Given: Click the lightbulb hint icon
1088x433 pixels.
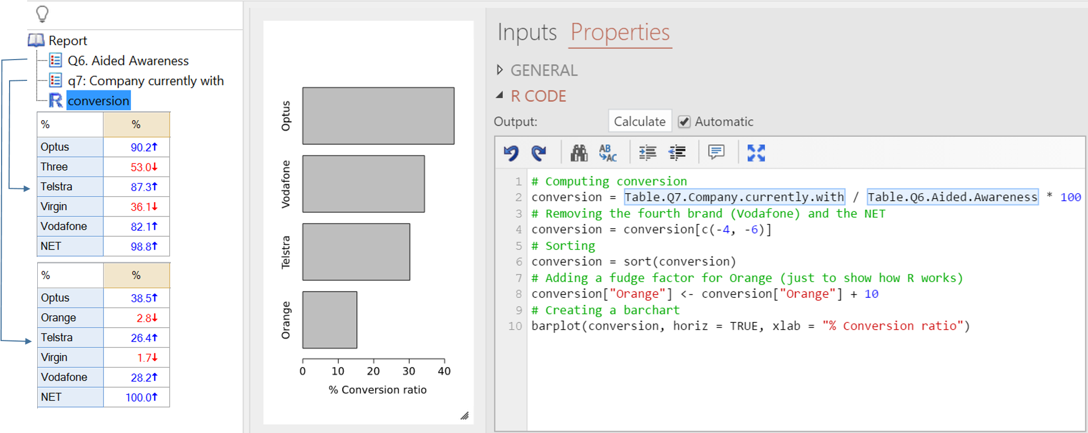Looking at the screenshot, I should [42, 14].
